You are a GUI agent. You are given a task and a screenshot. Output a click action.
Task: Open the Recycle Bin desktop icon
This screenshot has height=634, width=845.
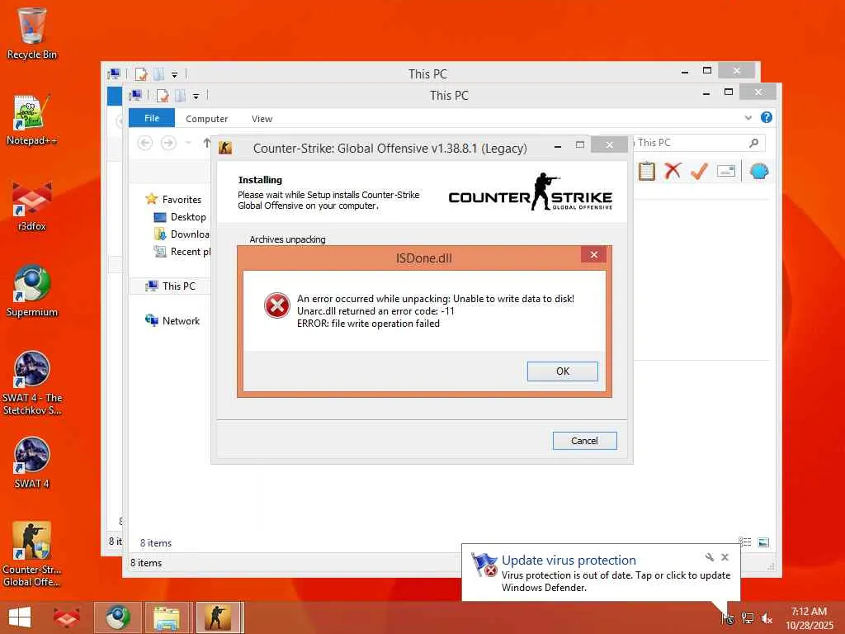coord(32,33)
